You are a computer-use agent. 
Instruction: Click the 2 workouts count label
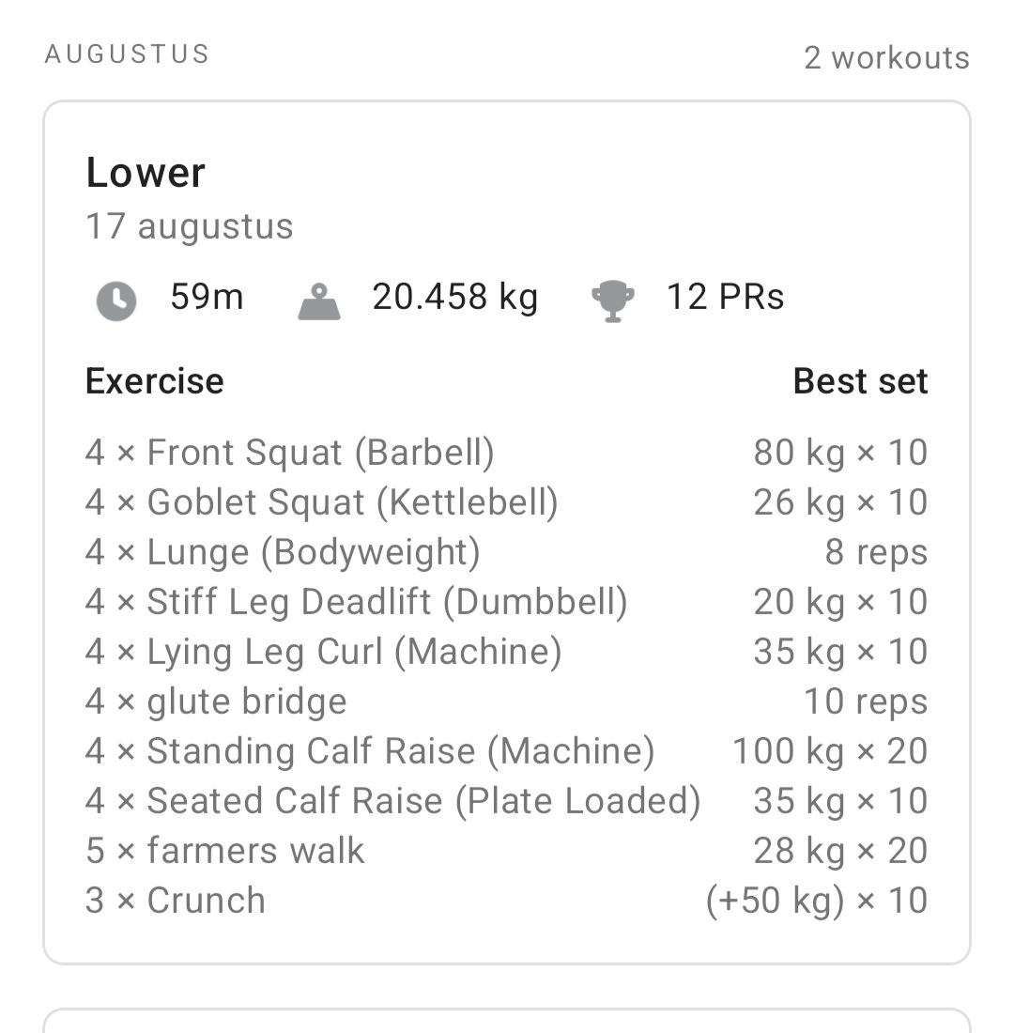coord(886,58)
